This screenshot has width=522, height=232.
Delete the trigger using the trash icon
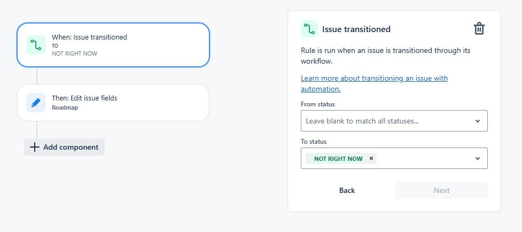point(479,29)
